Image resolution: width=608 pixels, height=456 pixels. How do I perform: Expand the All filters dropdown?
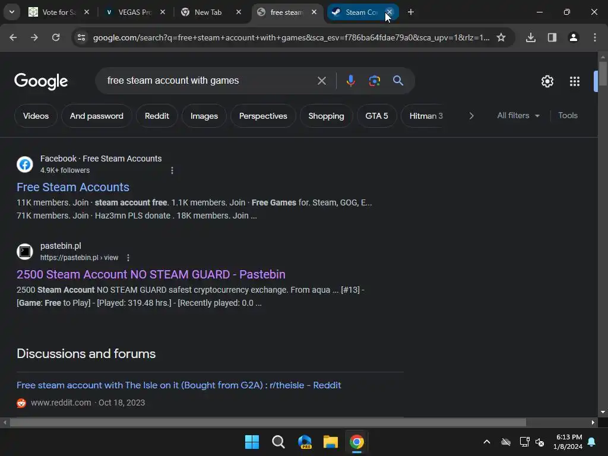[518, 116]
